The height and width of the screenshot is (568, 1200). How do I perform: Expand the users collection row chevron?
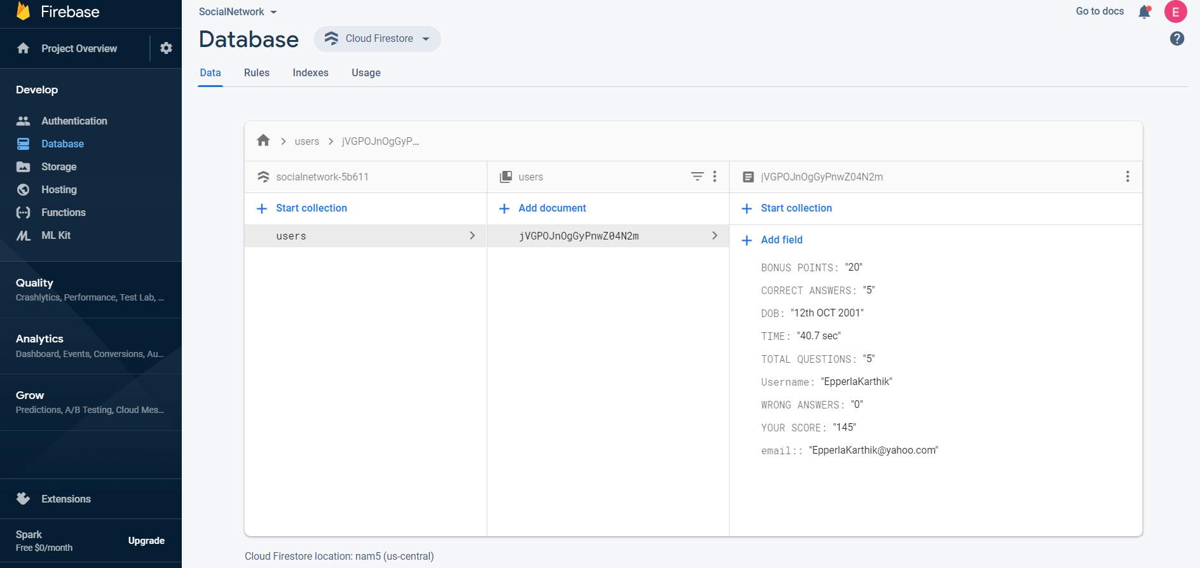[472, 236]
